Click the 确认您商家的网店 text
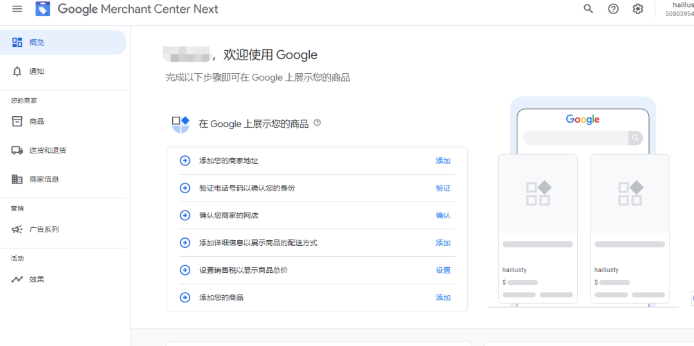 pos(229,216)
